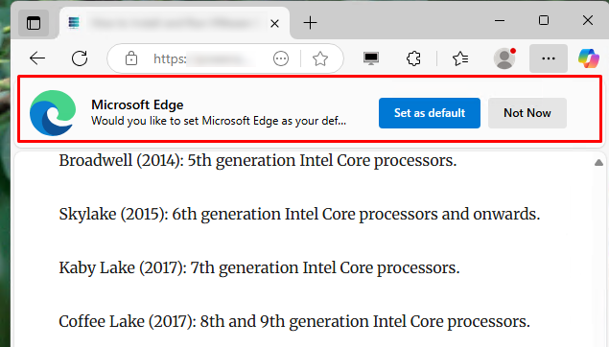Open a new tab with plus button
The image size is (609, 347).
click(x=311, y=23)
